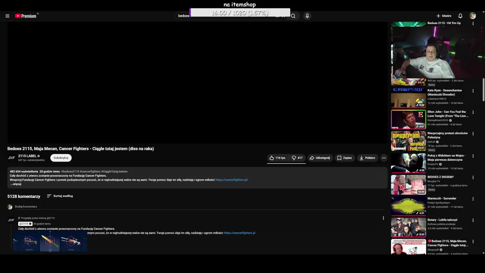485x273 pixels.
Task: Open Nieuprzejmy protest obrońców thumbnail
Action: pos(408,141)
